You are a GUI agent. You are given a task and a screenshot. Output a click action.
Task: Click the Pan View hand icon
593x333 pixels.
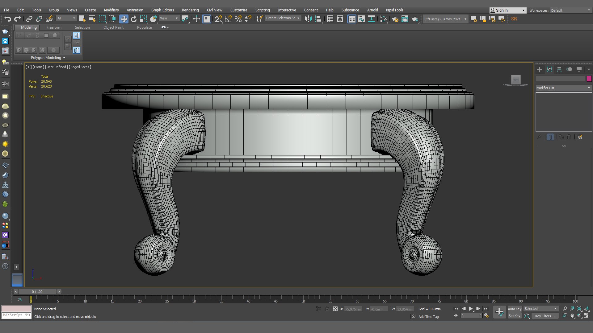(572, 316)
